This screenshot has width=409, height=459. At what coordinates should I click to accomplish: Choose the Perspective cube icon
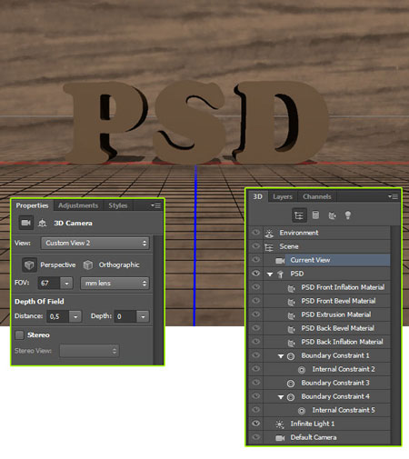[29, 265]
